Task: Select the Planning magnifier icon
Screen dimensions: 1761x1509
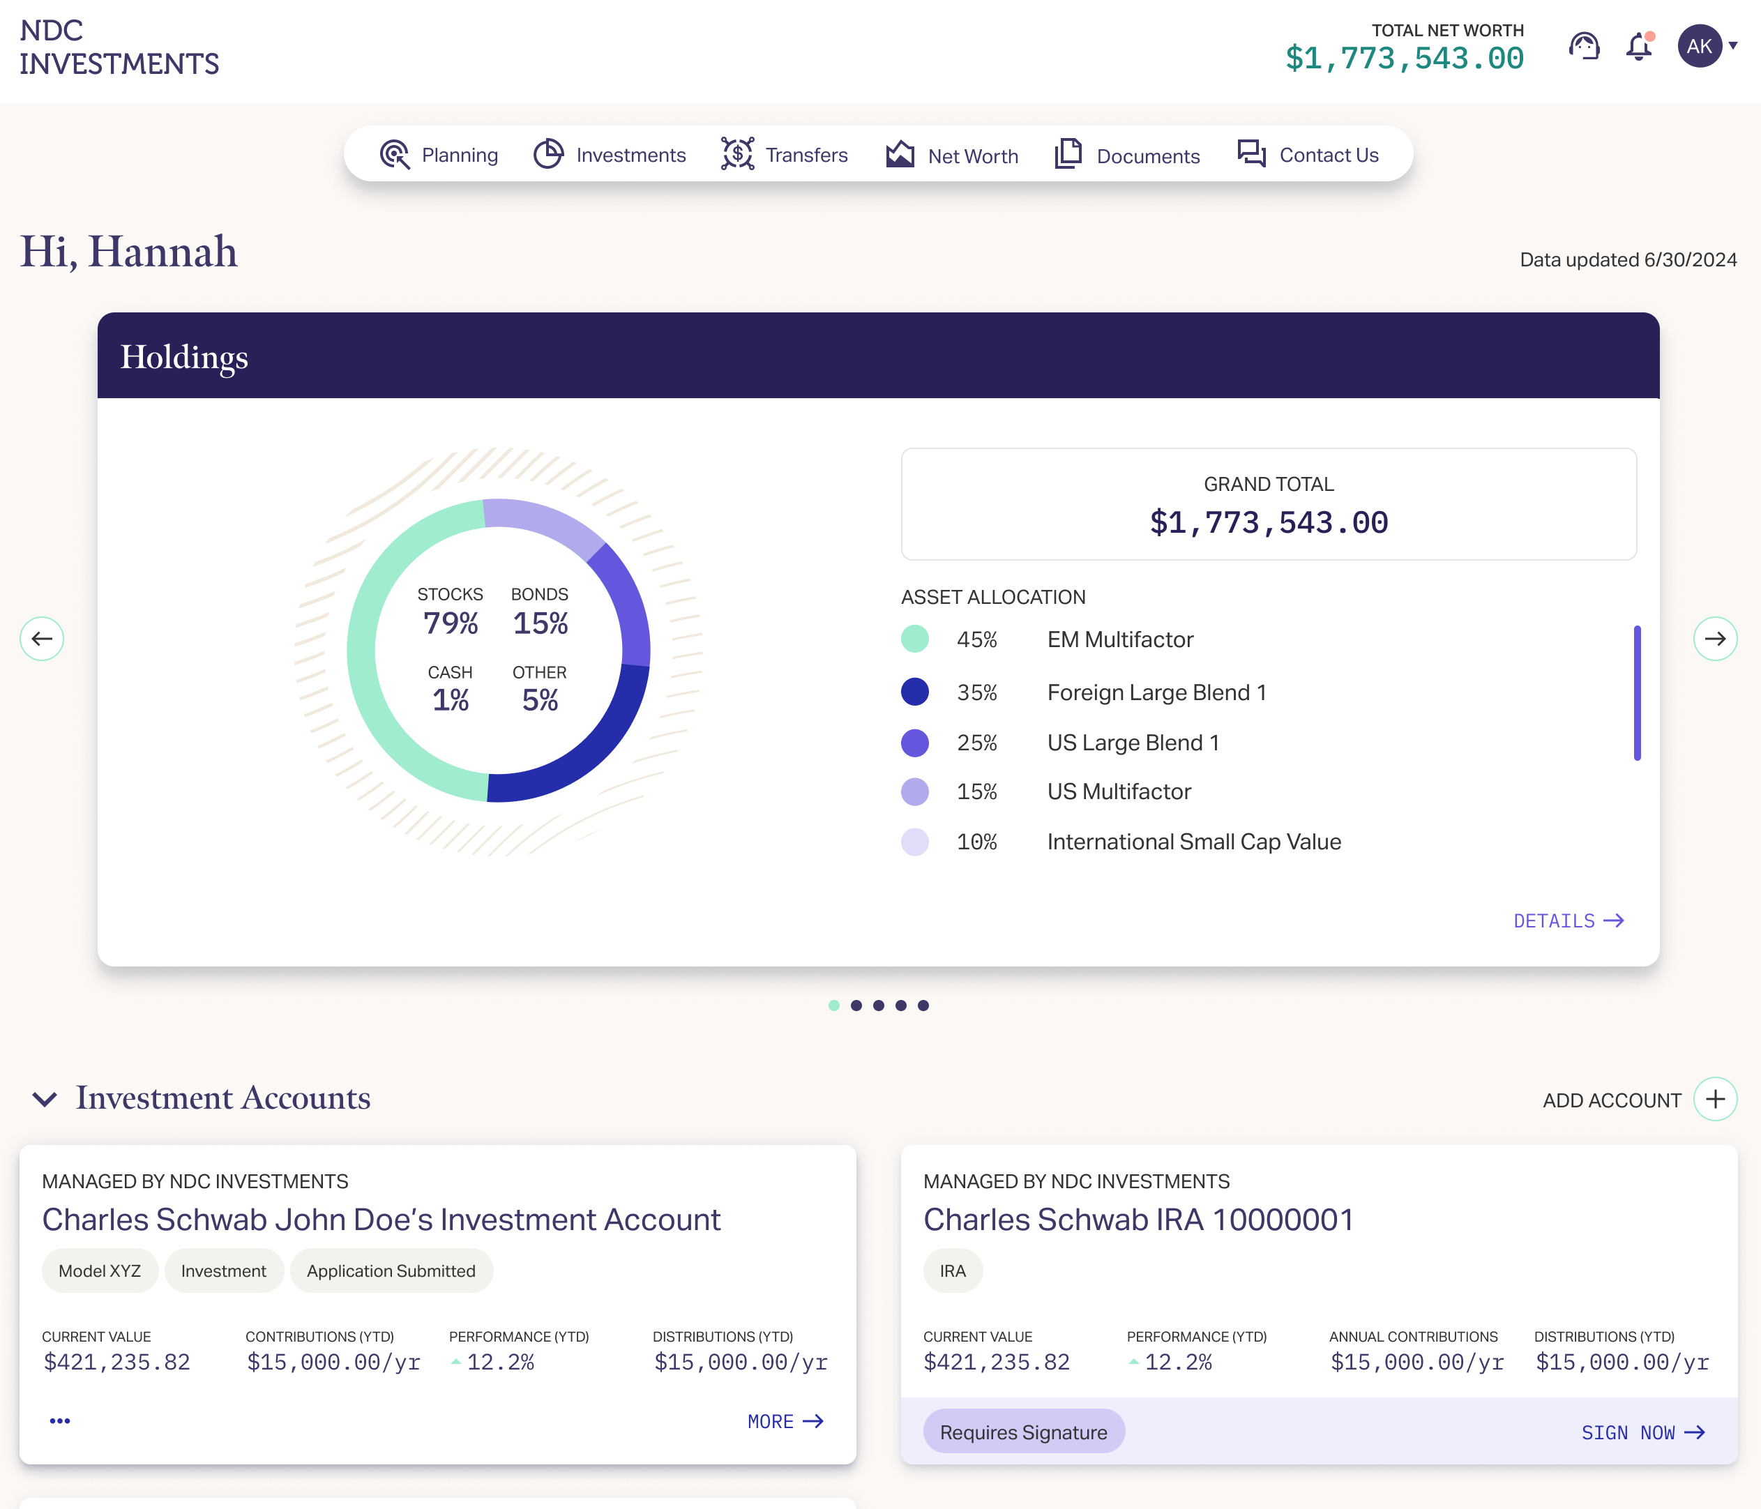Action: [x=394, y=154]
